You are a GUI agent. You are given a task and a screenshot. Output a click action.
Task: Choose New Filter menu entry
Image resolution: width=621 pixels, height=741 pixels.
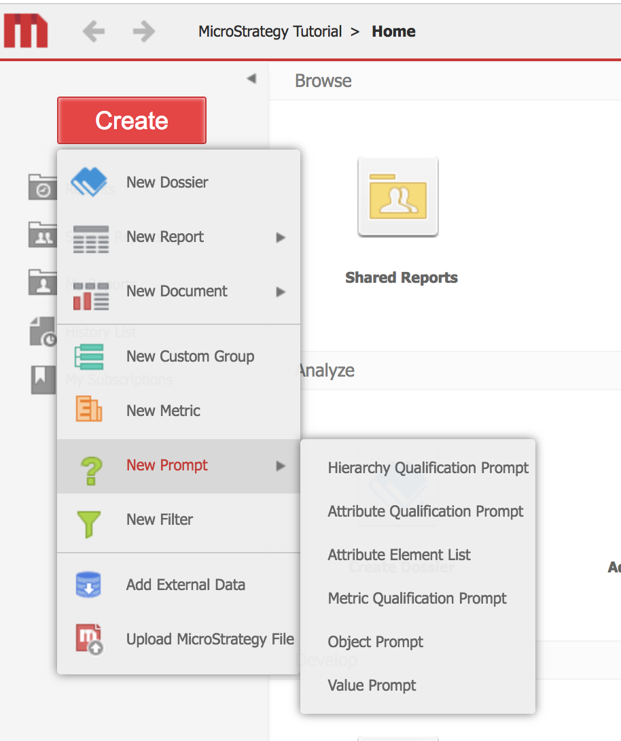tap(160, 519)
